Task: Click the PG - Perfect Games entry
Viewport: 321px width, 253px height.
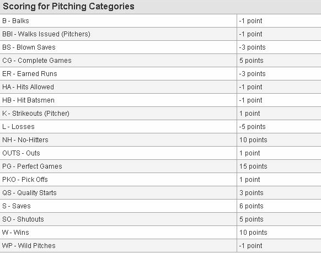Action: pyautogui.click(x=32, y=166)
